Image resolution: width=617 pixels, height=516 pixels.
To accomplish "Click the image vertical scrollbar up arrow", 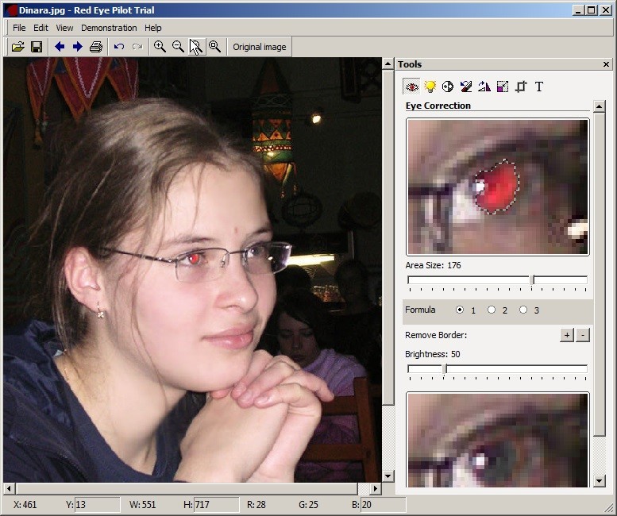I will click(388, 64).
